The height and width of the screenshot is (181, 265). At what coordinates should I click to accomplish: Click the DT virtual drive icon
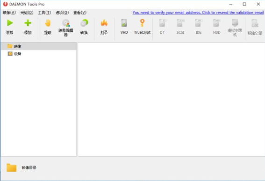click(x=163, y=23)
